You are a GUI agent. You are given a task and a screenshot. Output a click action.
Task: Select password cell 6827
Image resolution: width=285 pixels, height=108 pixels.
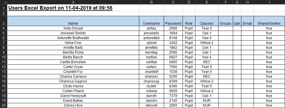[x=173, y=57]
